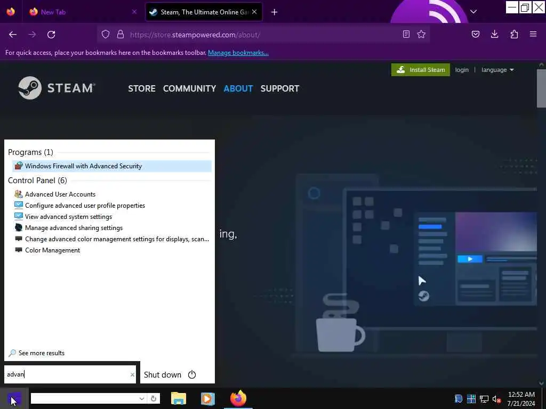Expand the taskbar address dropdown
The height and width of the screenshot is (409, 546).
(142, 398)
